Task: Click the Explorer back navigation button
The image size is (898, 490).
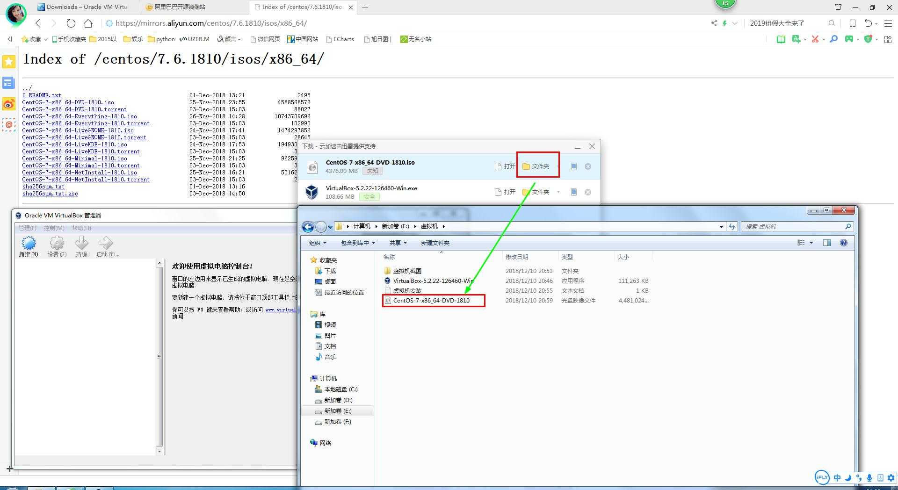Action: [x=308, y=227]
